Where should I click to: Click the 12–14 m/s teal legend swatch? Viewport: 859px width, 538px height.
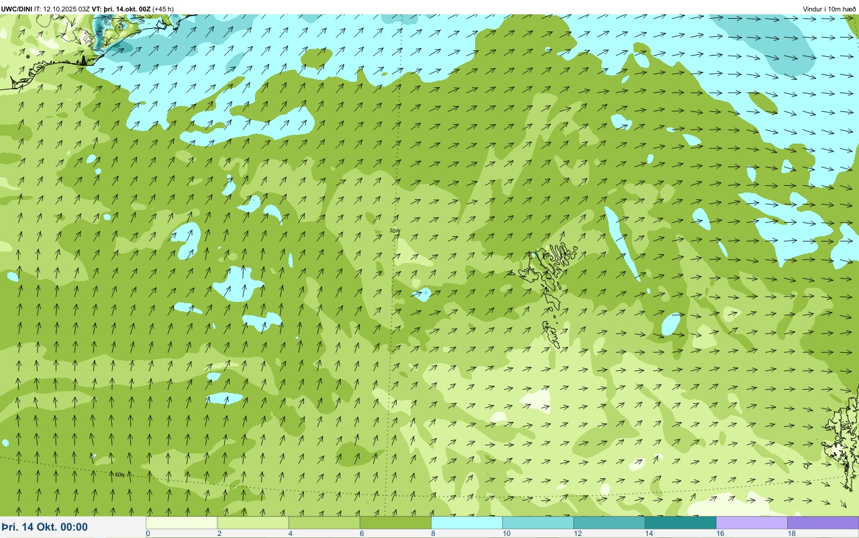point(609,523)
